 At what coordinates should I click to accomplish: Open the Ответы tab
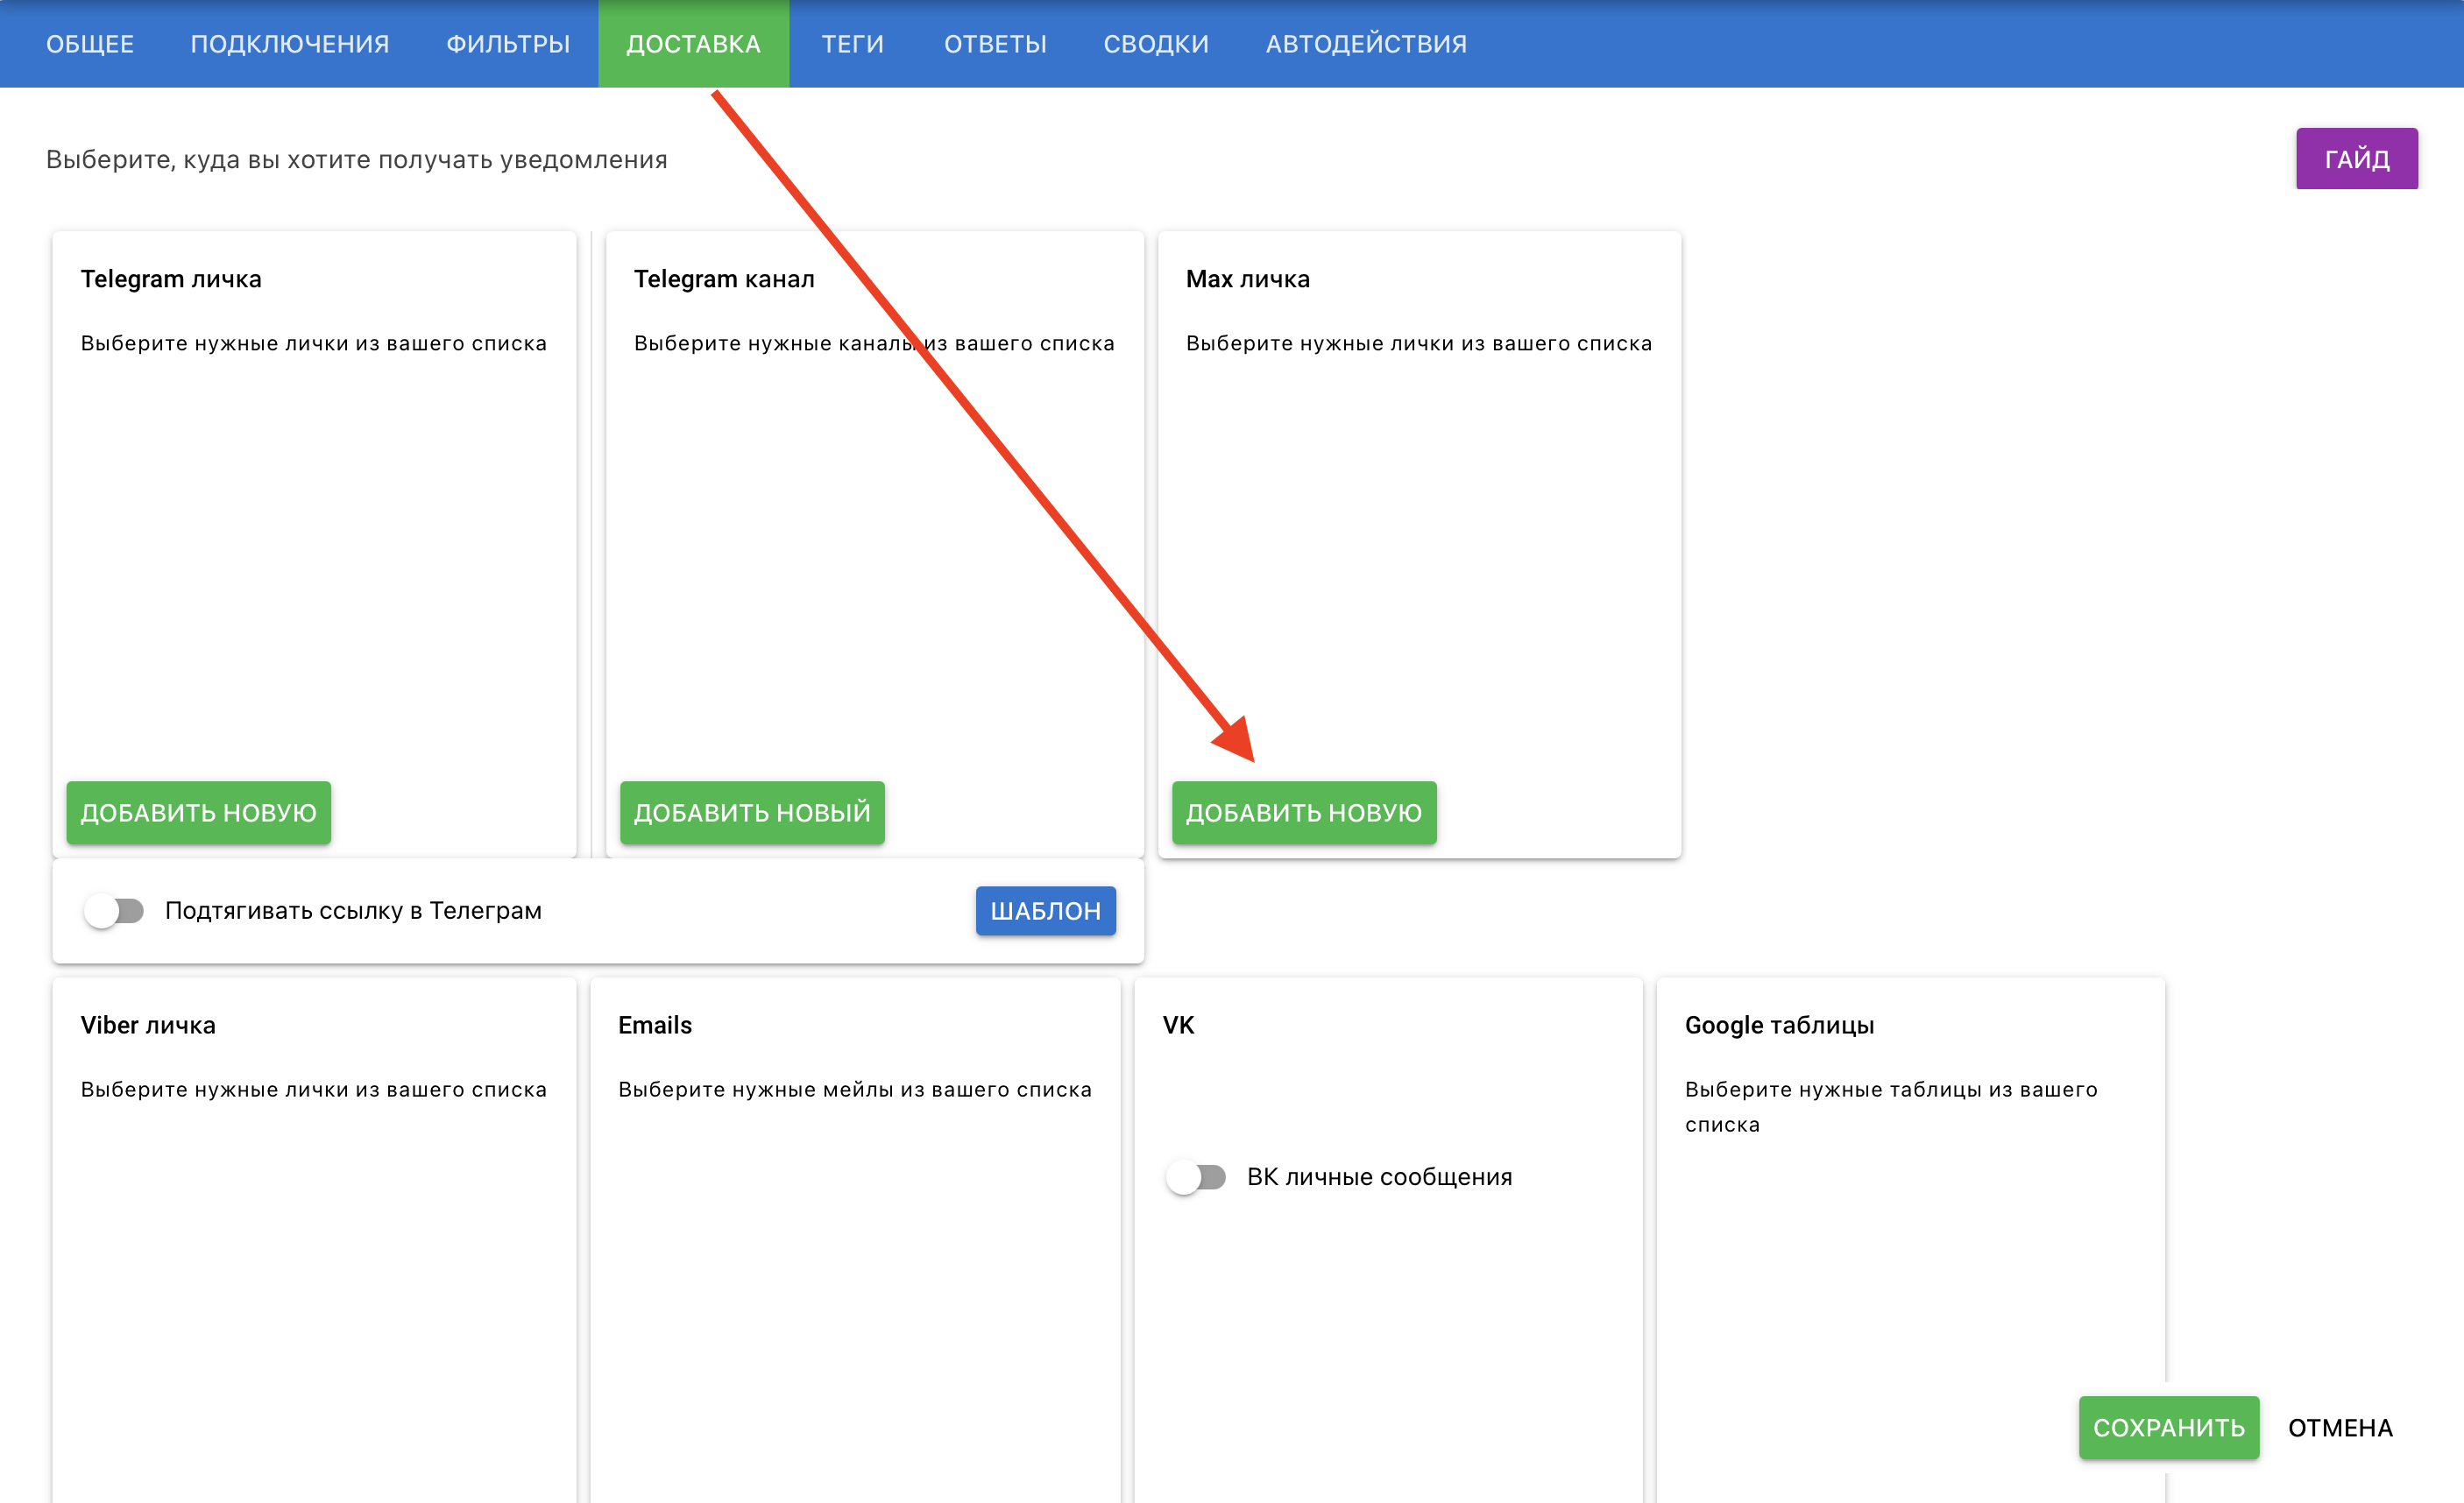point(995,44)
